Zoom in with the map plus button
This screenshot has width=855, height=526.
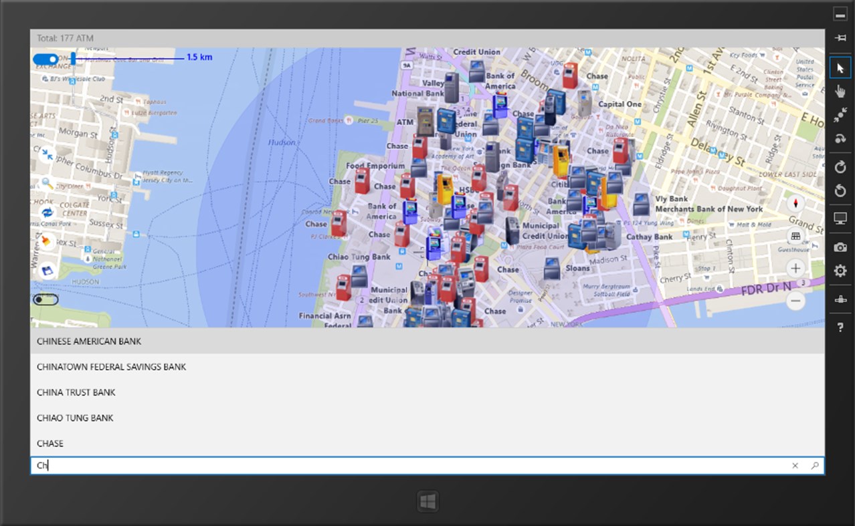(x=795, y=269)
